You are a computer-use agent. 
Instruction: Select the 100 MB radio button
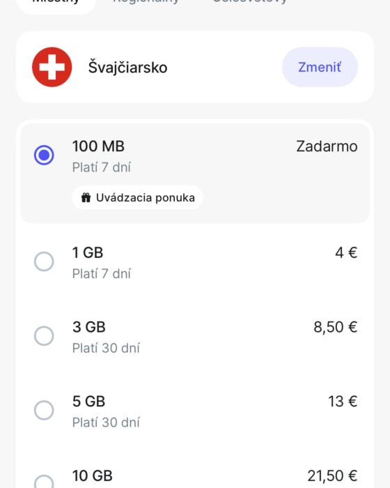[x=44, y=155]
